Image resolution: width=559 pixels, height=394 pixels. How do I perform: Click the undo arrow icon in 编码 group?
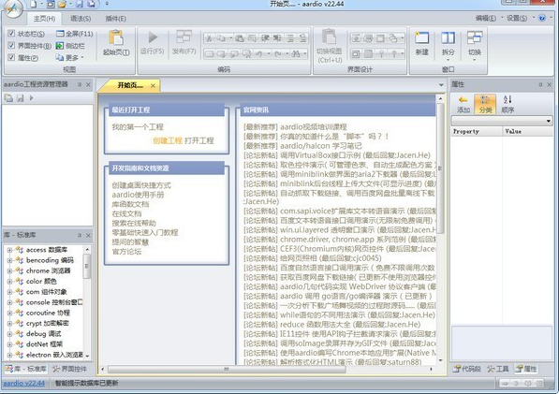[x=259, y=53]
